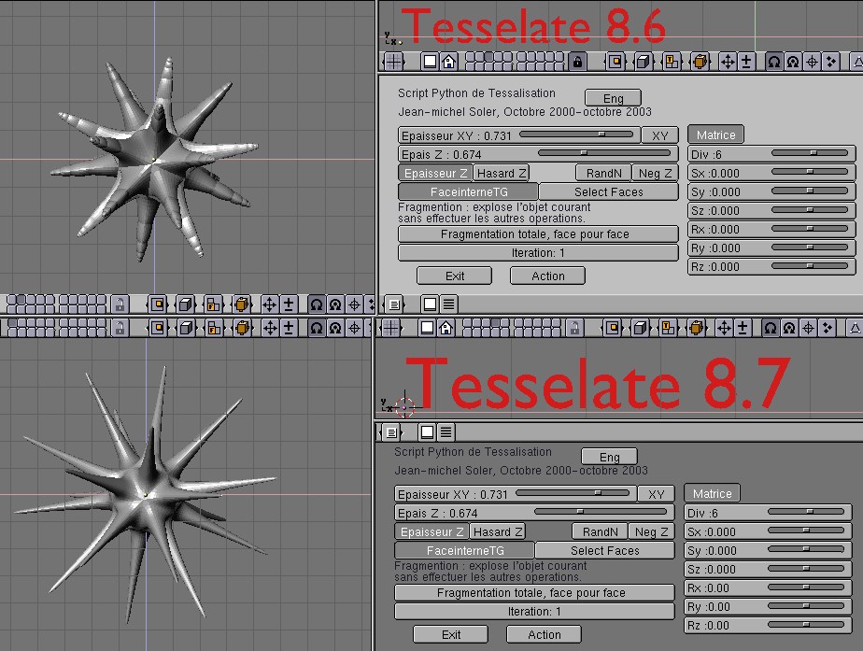This screenshot has height=651, width=863.
Task: Toggle Matrice button in Tesselate 8.7 panel
Action: 713,493
